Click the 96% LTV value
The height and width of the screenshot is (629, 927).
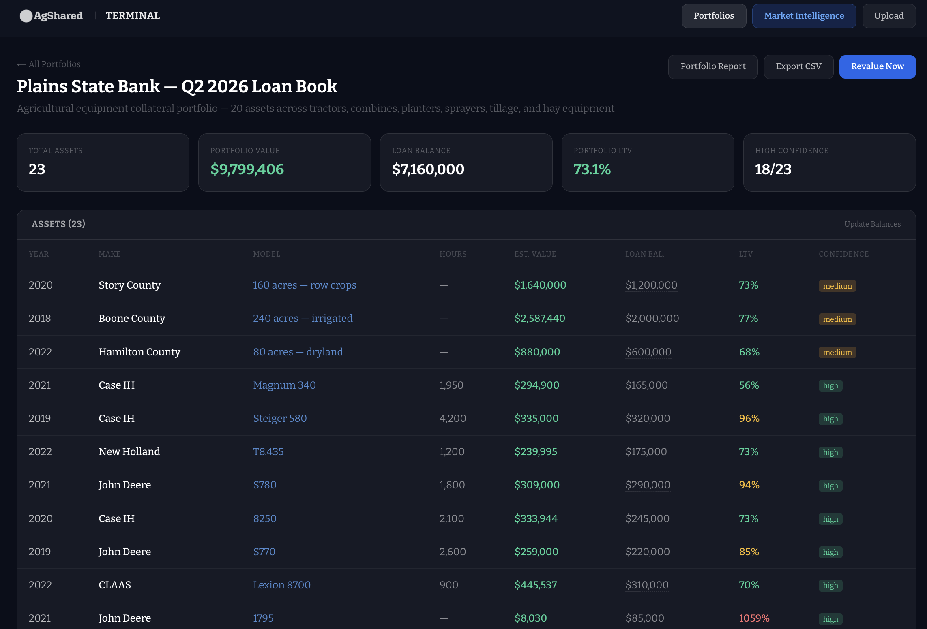(x=749, y=418)
